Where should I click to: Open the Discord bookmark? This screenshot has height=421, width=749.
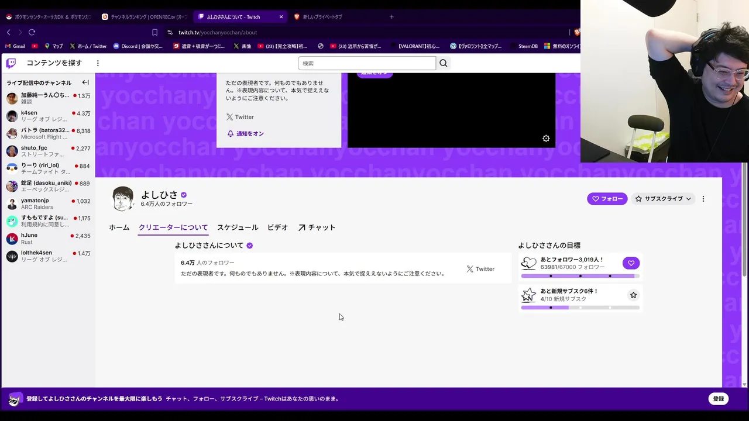pyautogui.click(x=138, y=46)
